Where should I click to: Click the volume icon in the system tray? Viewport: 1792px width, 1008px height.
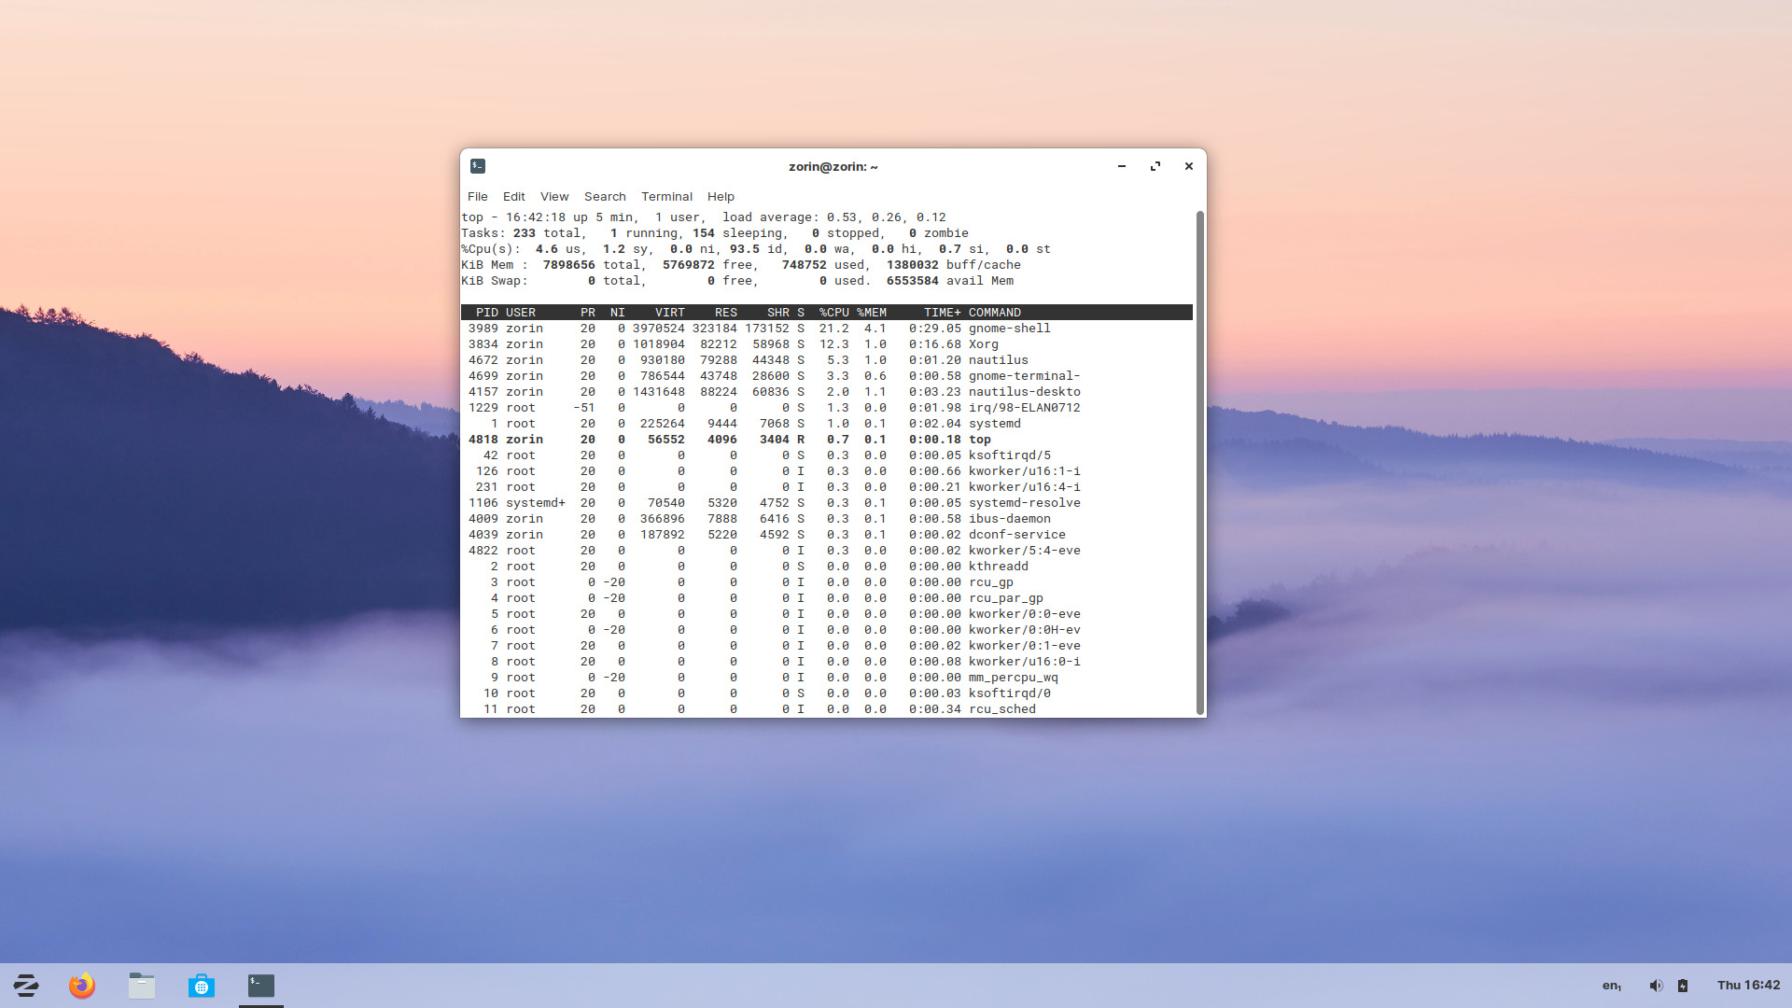tap(1656, 985)
